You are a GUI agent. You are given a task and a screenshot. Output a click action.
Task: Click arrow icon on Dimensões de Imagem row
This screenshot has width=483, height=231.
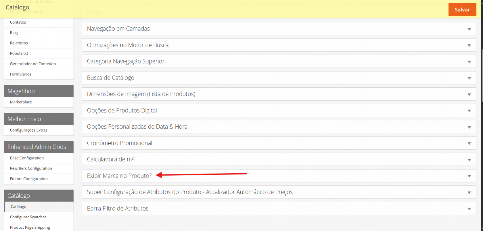point(469,95)
